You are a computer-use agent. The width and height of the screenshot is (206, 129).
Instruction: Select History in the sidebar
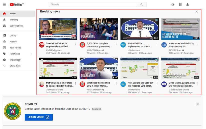click(x=18, y=42)
